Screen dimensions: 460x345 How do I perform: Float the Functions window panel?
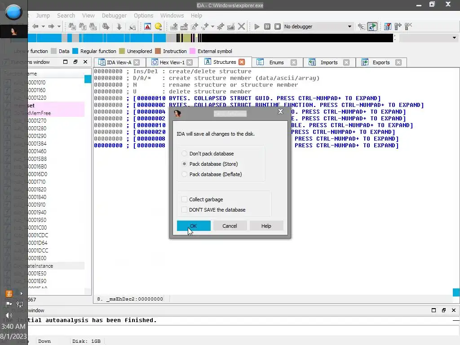coord(75,62)
